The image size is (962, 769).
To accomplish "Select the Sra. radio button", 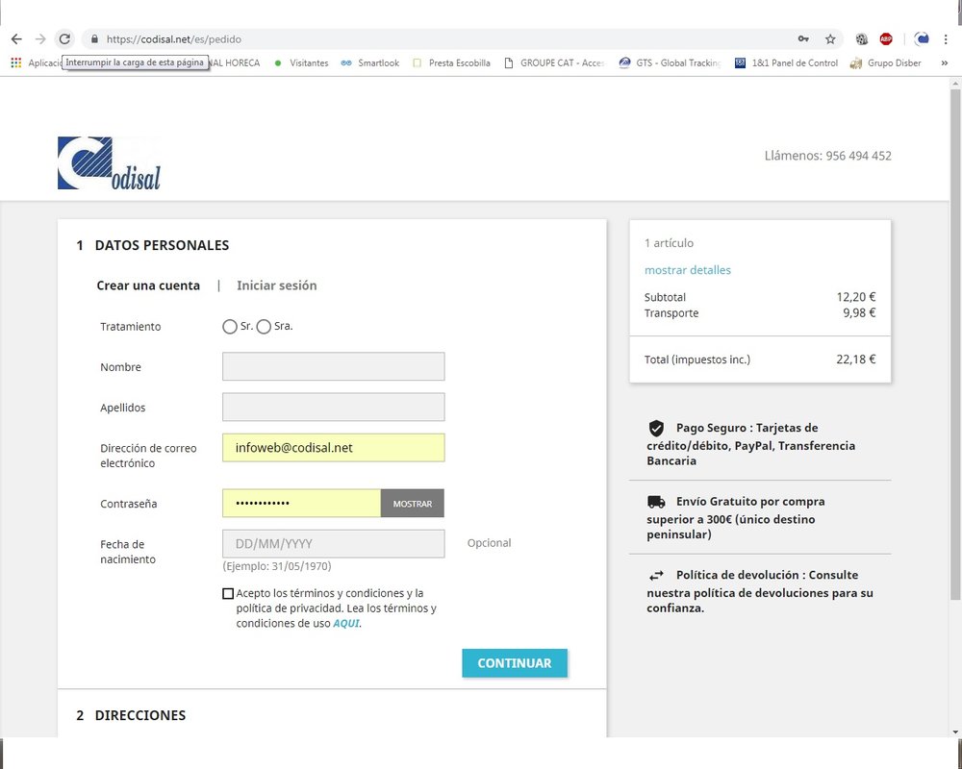I will click(264, 327).
